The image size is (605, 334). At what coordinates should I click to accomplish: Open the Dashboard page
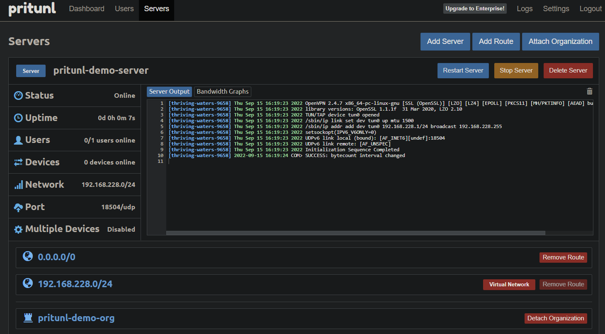(87, 9)
